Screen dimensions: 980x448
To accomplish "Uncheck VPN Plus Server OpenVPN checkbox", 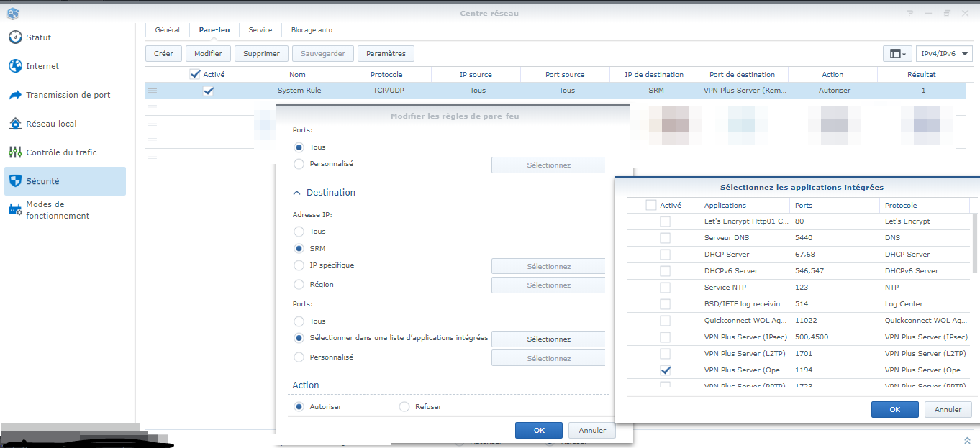I will [665, 370].
